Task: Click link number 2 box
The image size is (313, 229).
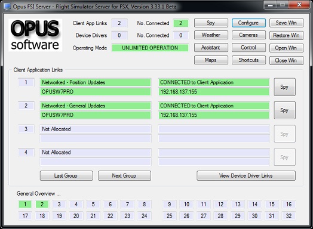Action: (x=26, y=106)
